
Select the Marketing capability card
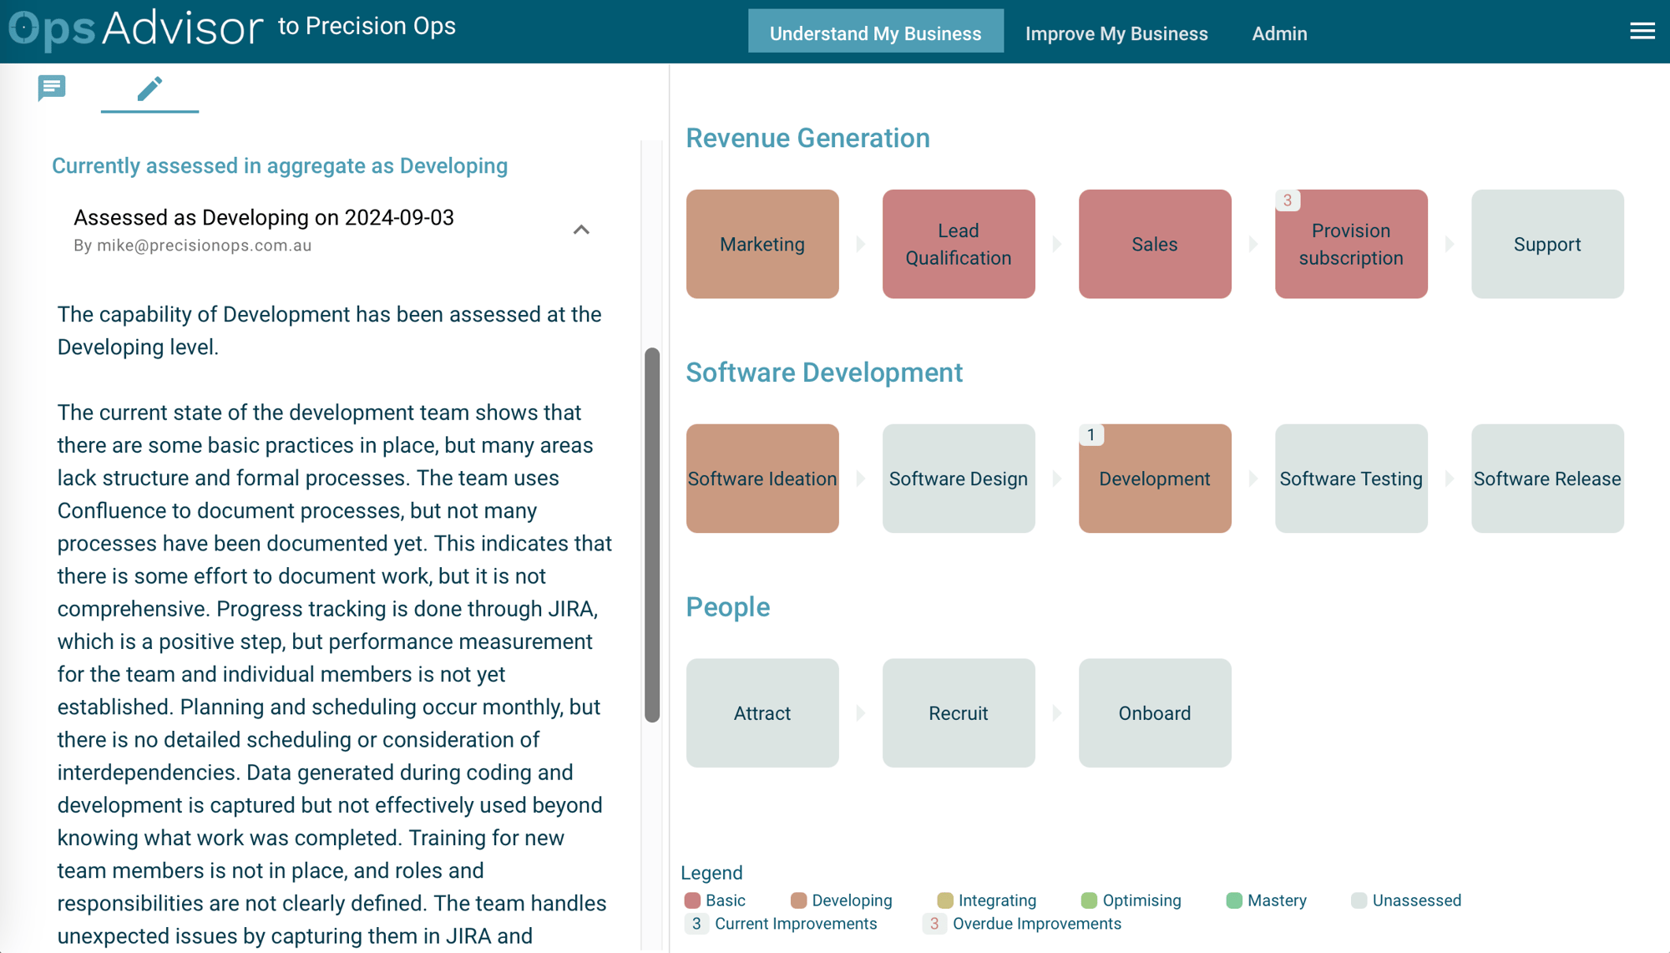click(762, 244)
